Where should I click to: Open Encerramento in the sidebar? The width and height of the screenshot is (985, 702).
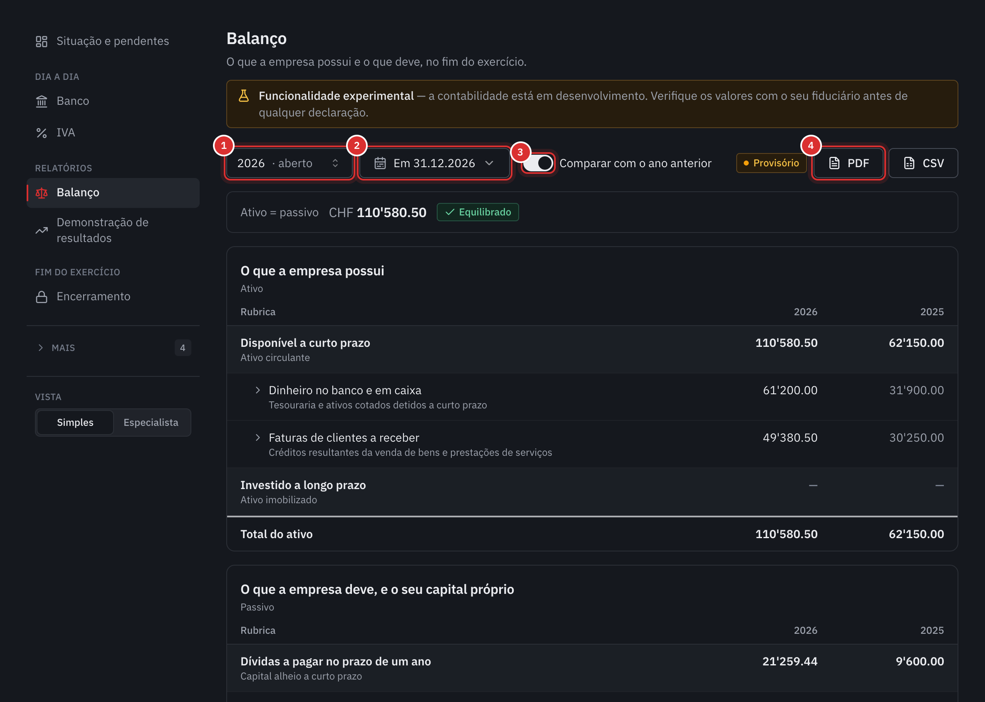click(x=113, y=297)
